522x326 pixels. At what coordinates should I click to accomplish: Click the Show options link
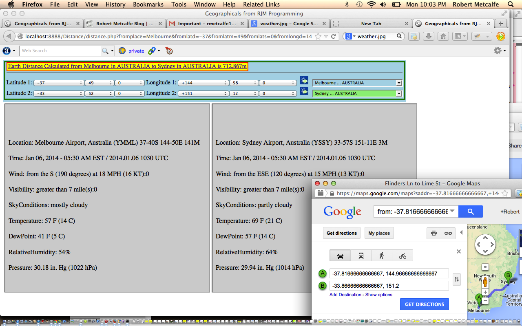coord(379,295)
